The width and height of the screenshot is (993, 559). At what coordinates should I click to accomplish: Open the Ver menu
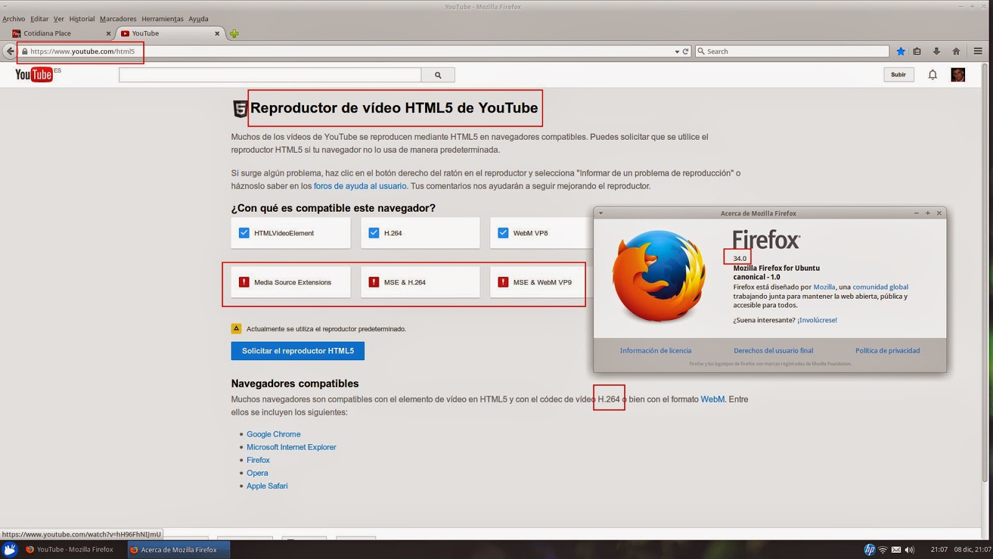(58, 19)
